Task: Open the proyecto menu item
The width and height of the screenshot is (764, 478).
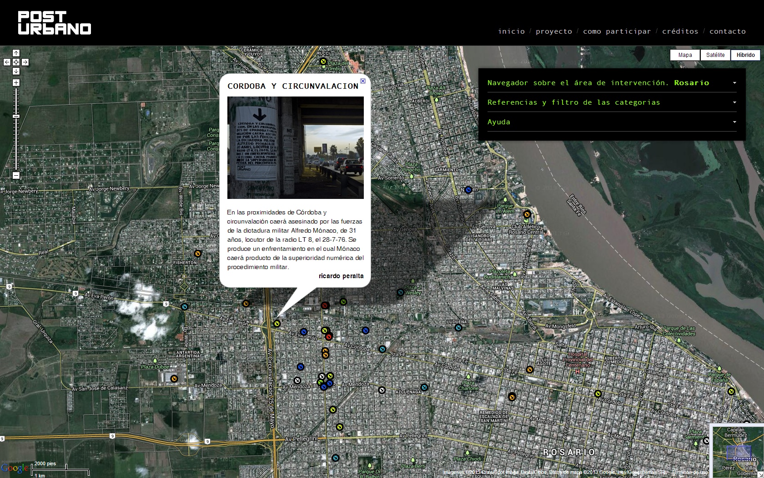Action: click(553, 31)
